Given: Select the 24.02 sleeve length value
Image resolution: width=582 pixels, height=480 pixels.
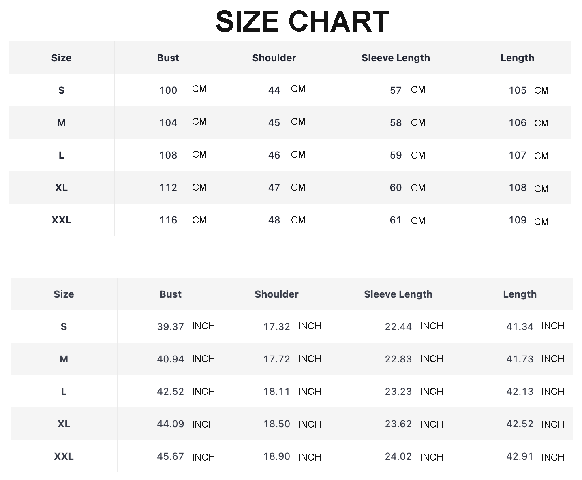Looking at the screenshot, I should 398,456.
